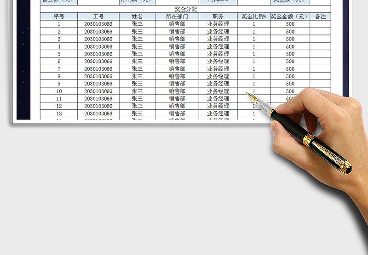Select the 所在部门 header cell
Viewport: 368px width, 255px height.
[x=177, y=17]
